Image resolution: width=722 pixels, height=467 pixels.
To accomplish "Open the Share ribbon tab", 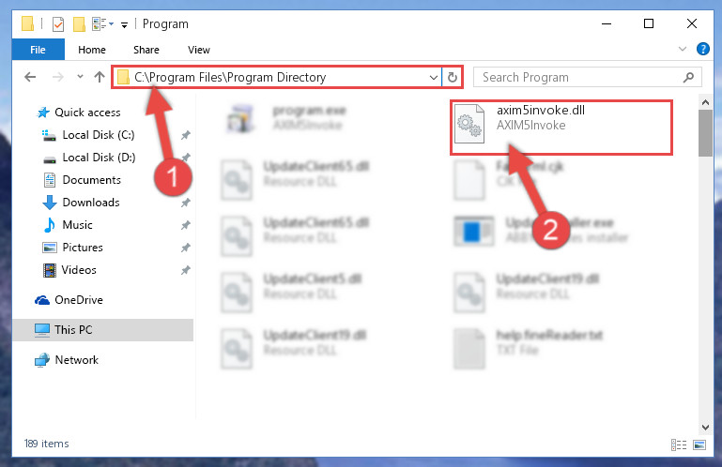I will coord(146,50).
